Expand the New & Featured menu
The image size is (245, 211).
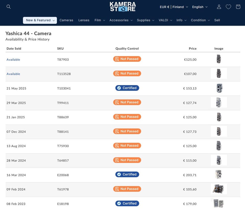point(40,20)
